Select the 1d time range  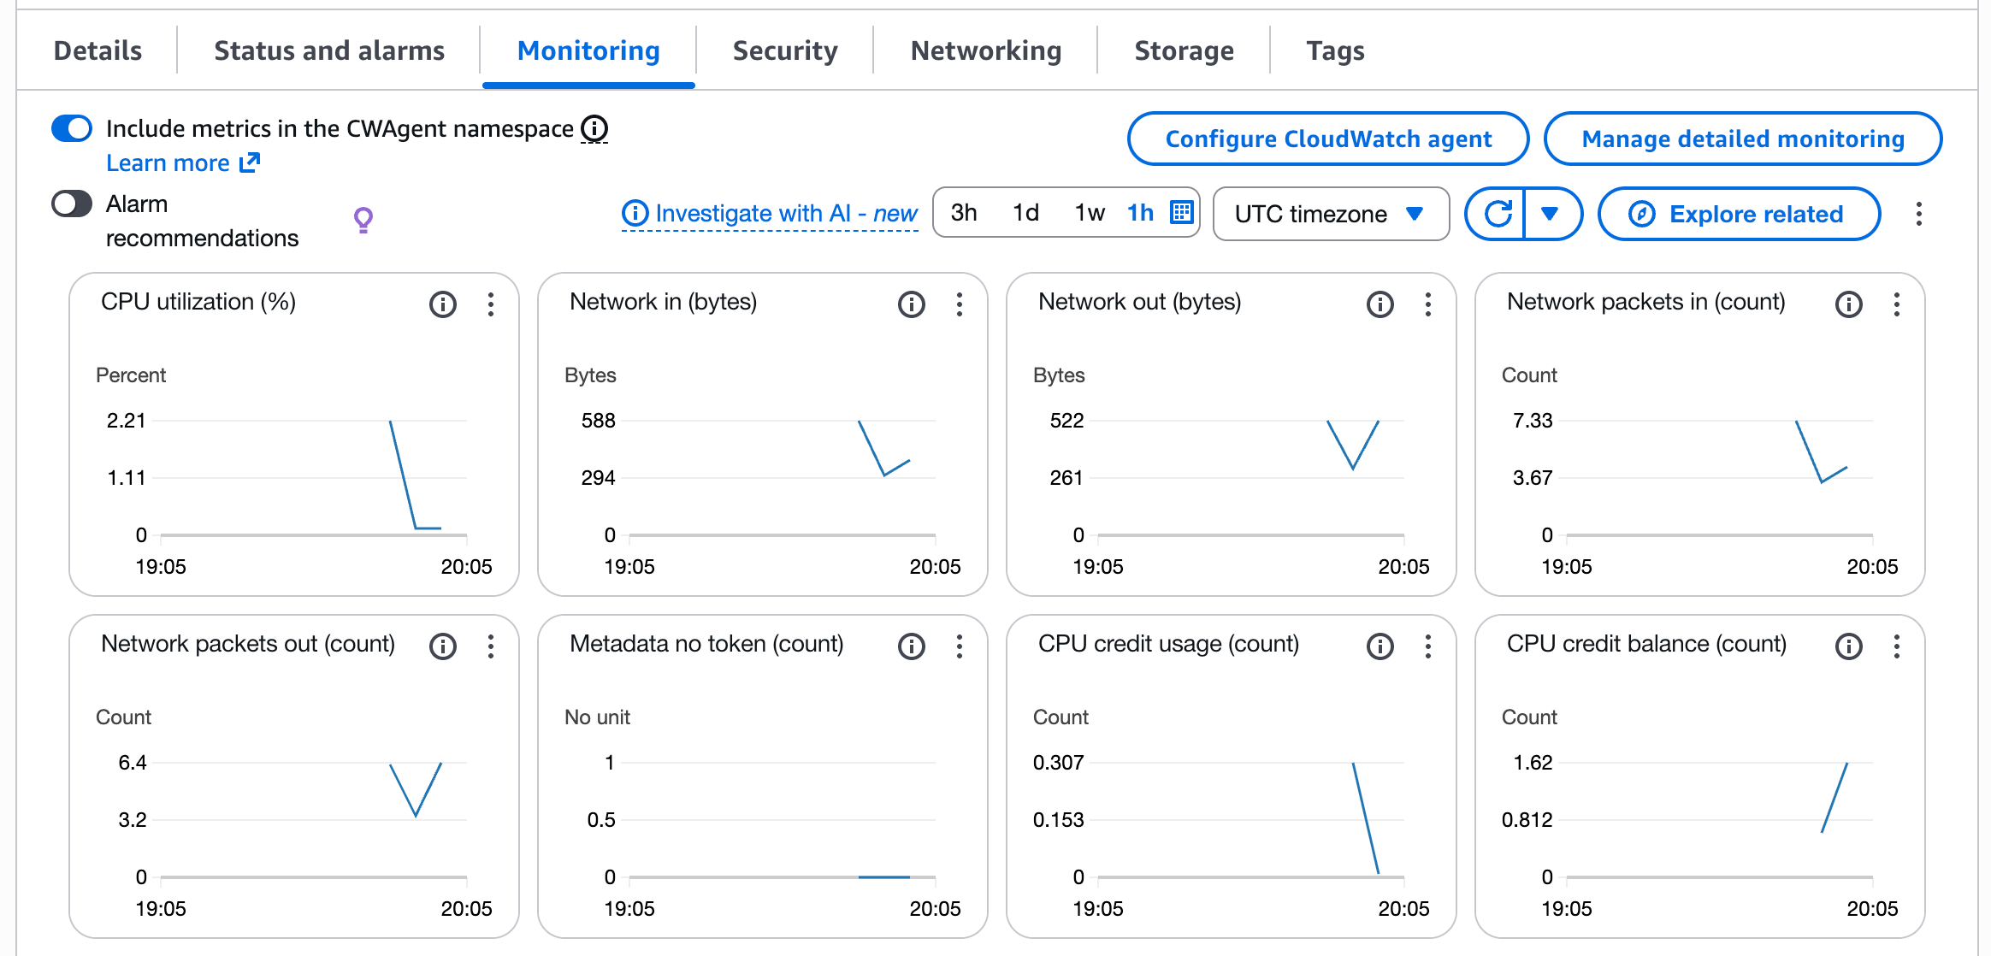click(1024, 213)
